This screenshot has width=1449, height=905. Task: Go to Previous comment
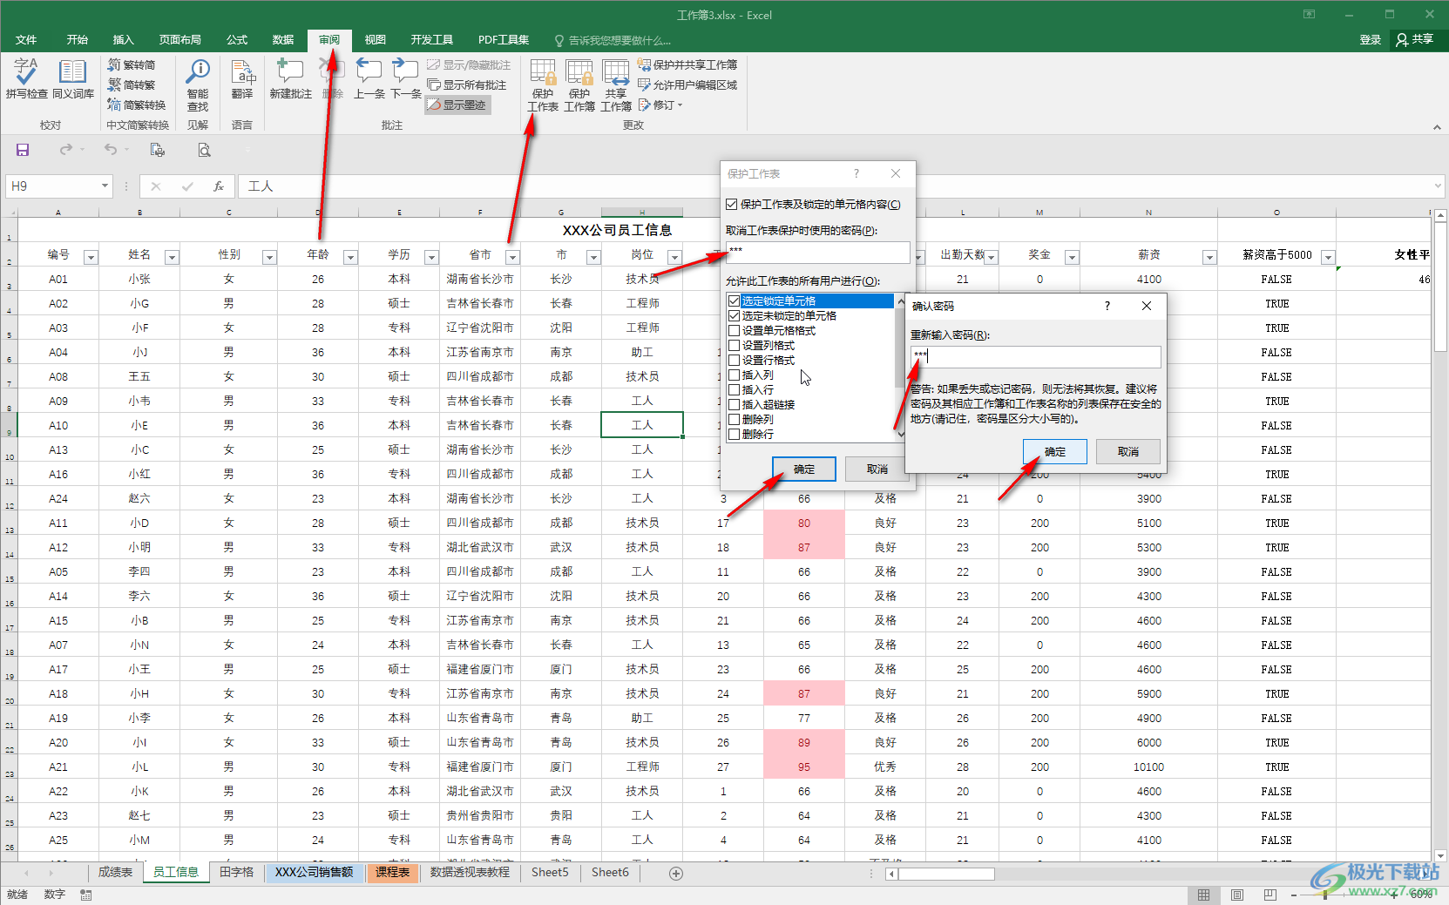(x=369, y=79)
